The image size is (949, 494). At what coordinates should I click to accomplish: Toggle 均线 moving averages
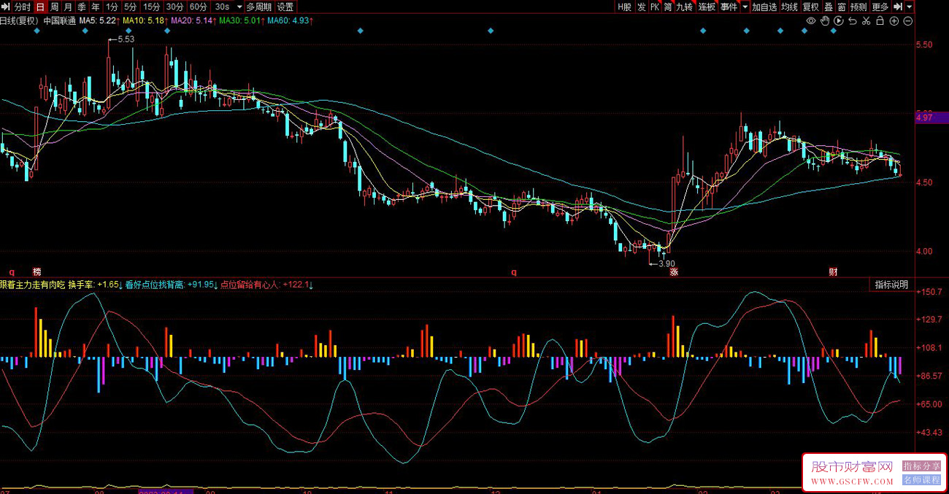pos(789,7)
